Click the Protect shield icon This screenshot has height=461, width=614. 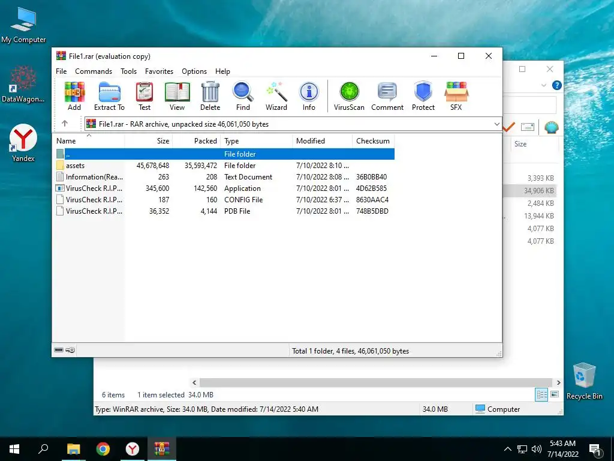pyautogui.click(x=423, y=96)
